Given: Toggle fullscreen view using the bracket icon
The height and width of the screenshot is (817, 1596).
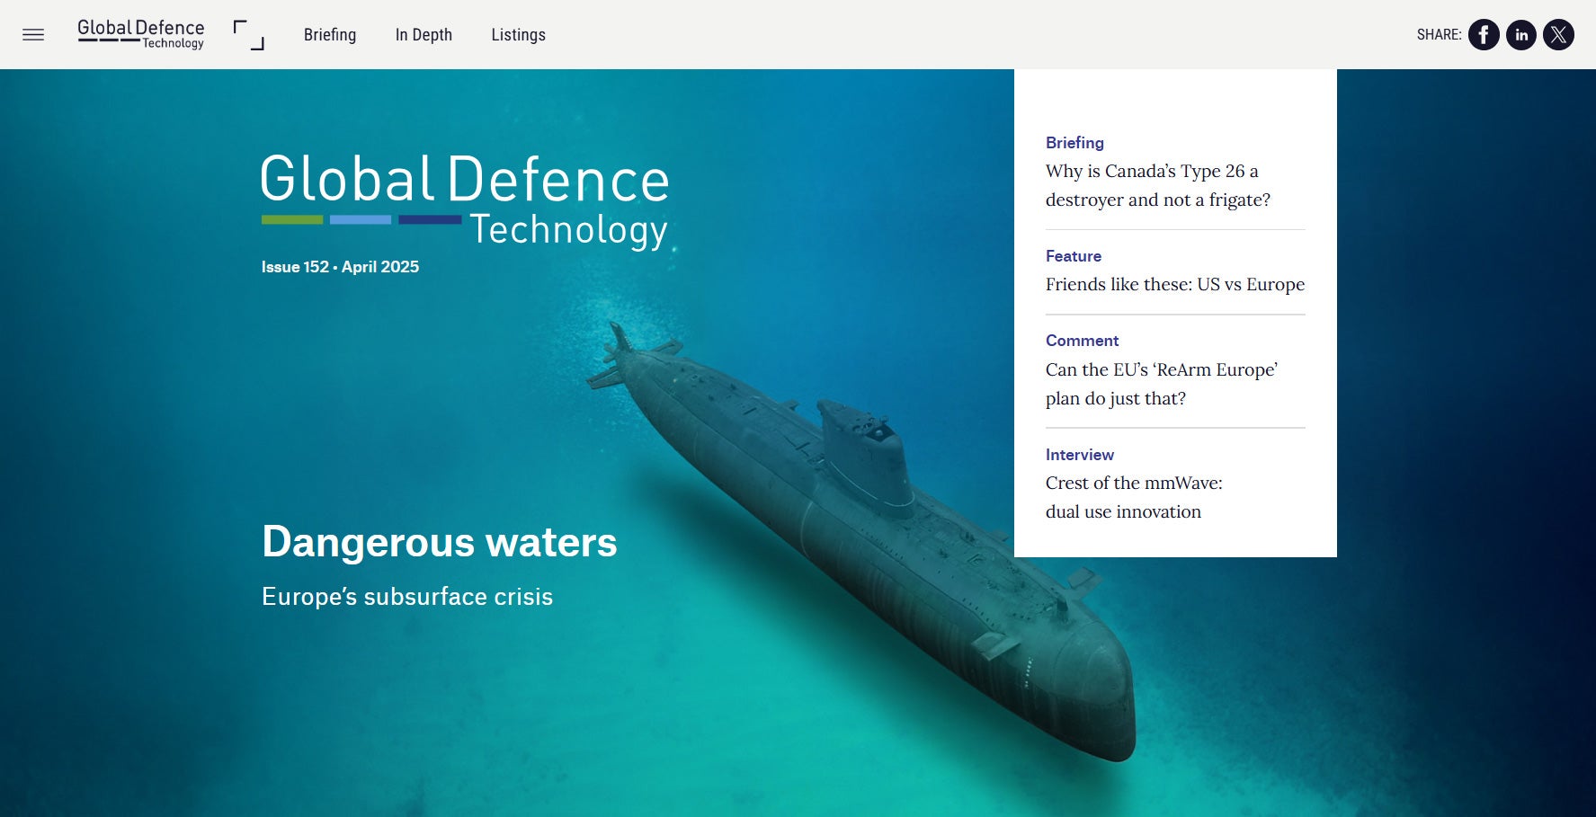Looking at the screenshot, I should click(248, 35).
